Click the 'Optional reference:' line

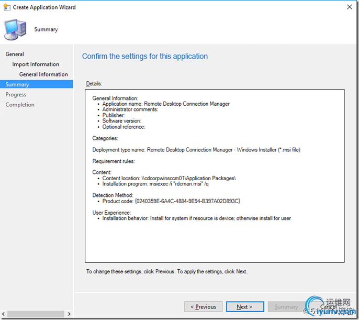124,127
